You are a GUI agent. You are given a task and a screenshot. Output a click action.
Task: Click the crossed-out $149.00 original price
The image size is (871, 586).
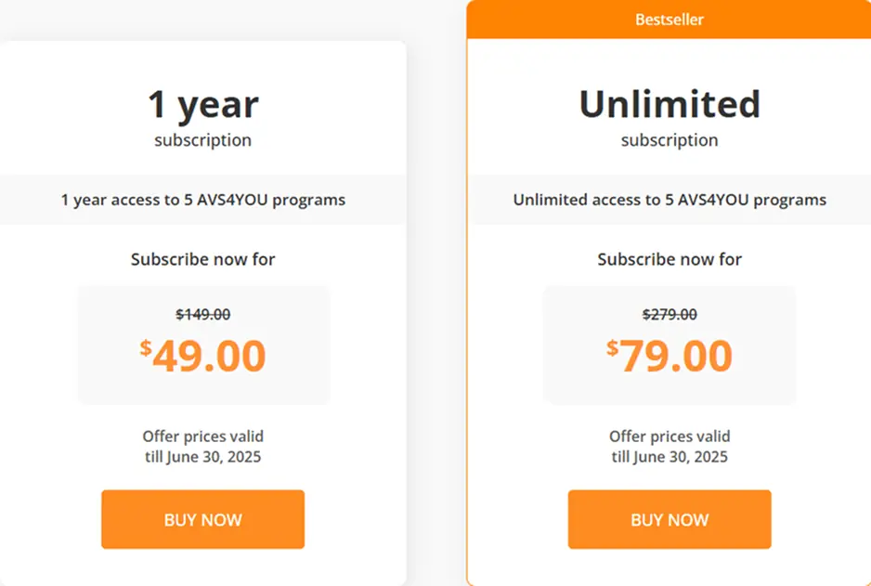click(202, 315)
